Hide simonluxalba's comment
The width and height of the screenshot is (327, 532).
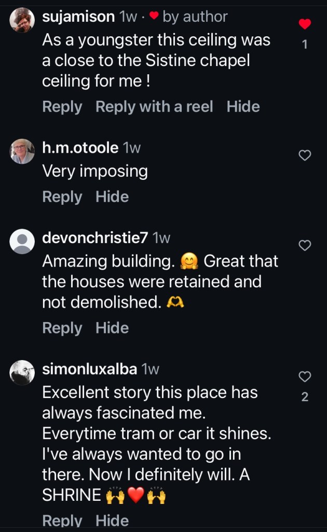click(x=112, y=521)
